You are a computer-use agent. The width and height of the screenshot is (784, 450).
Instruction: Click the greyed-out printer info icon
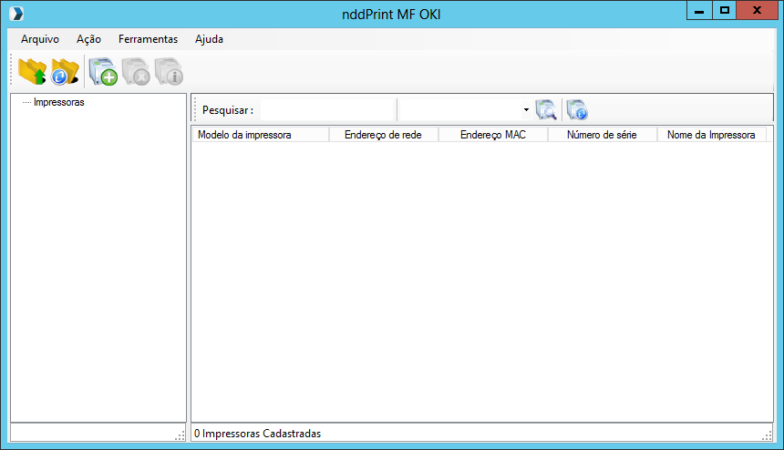(x=168, y=71)
